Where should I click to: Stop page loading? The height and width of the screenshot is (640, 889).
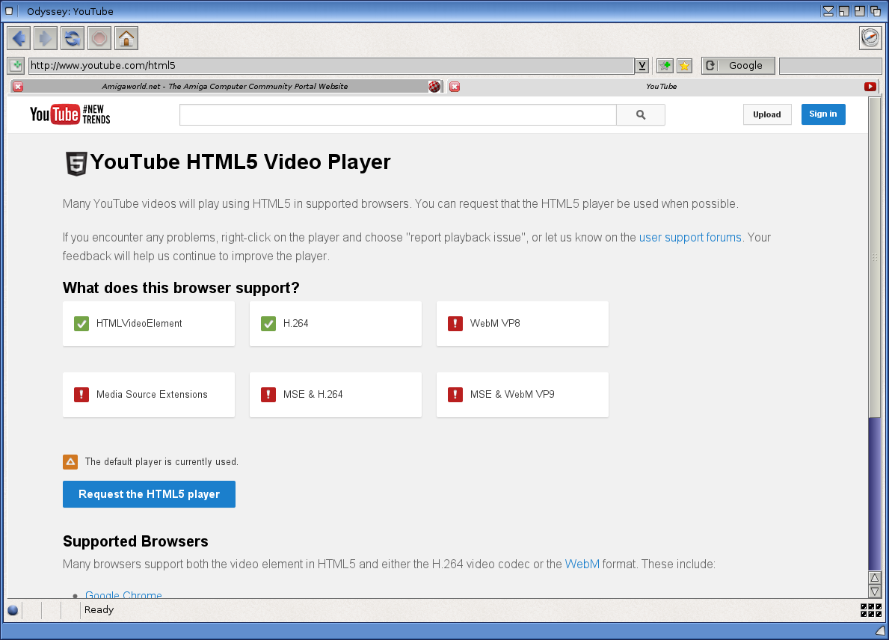[99, 39]
